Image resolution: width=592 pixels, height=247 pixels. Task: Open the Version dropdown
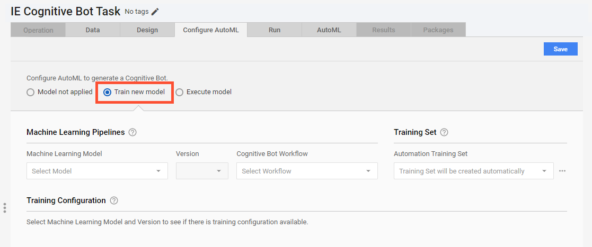coord(202,171)
